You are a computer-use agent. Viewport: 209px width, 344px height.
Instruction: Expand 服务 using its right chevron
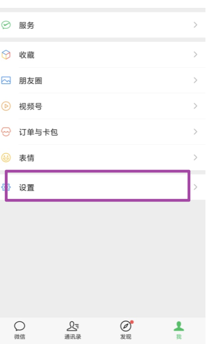pos(195,25)
